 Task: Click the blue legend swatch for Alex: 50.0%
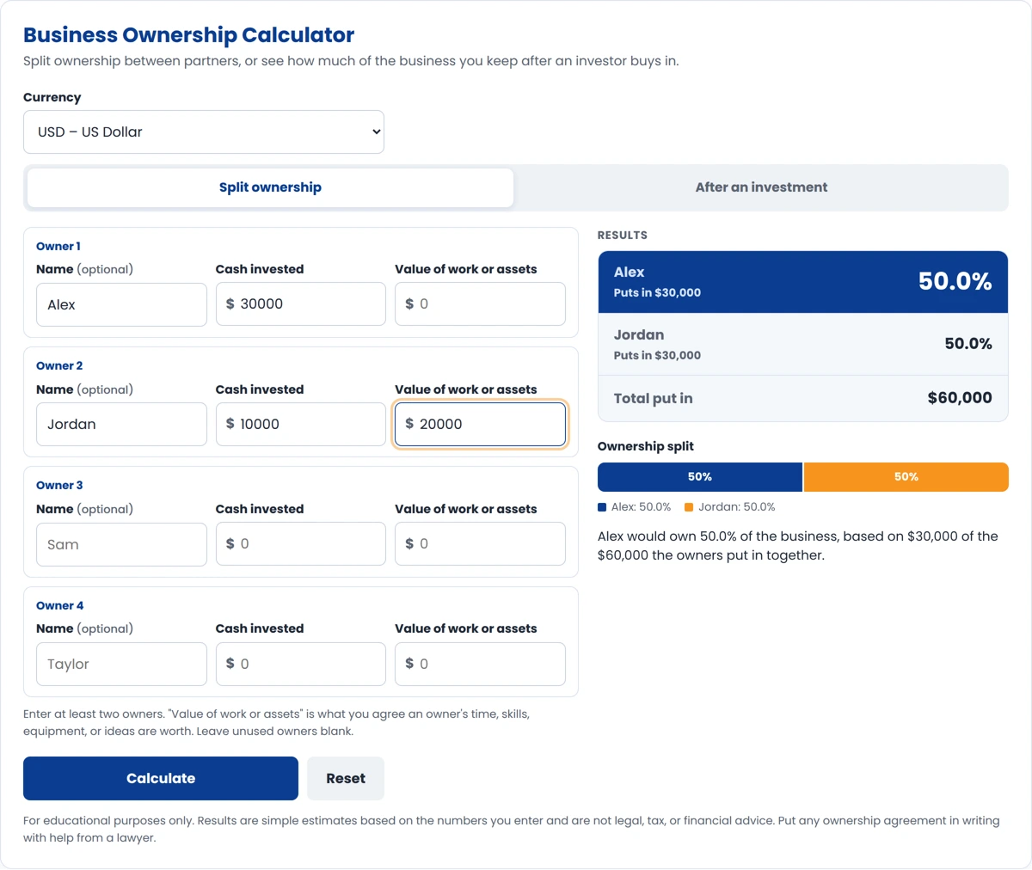tap(602, 507)
